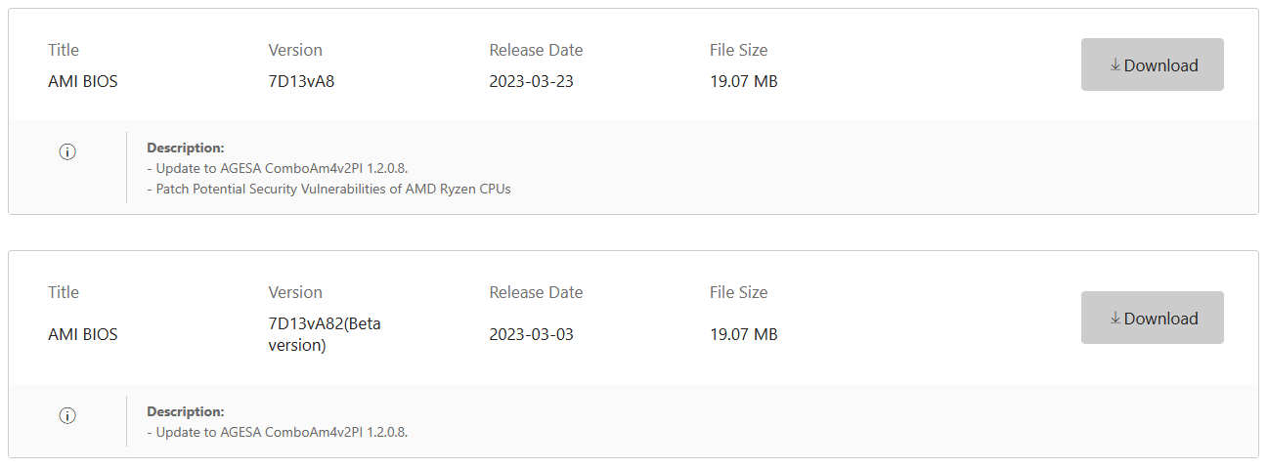Click the download arrow icon for 2023-03-03 release
The width and height of the screenshot is (1268, 469).
click(1115, 318)
